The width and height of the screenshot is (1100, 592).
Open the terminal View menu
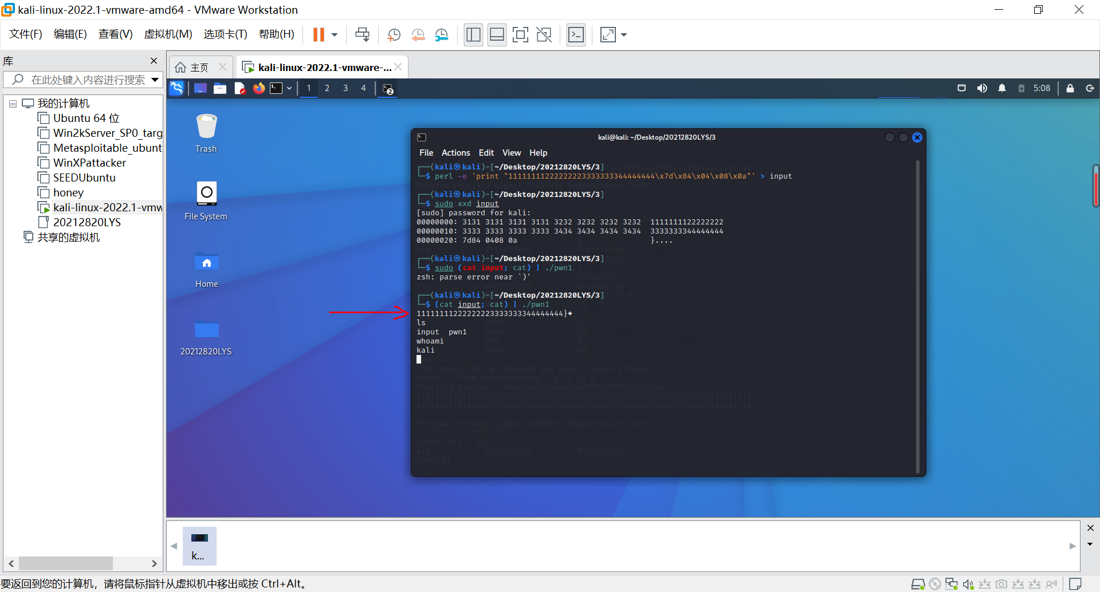tap(512, 153)
